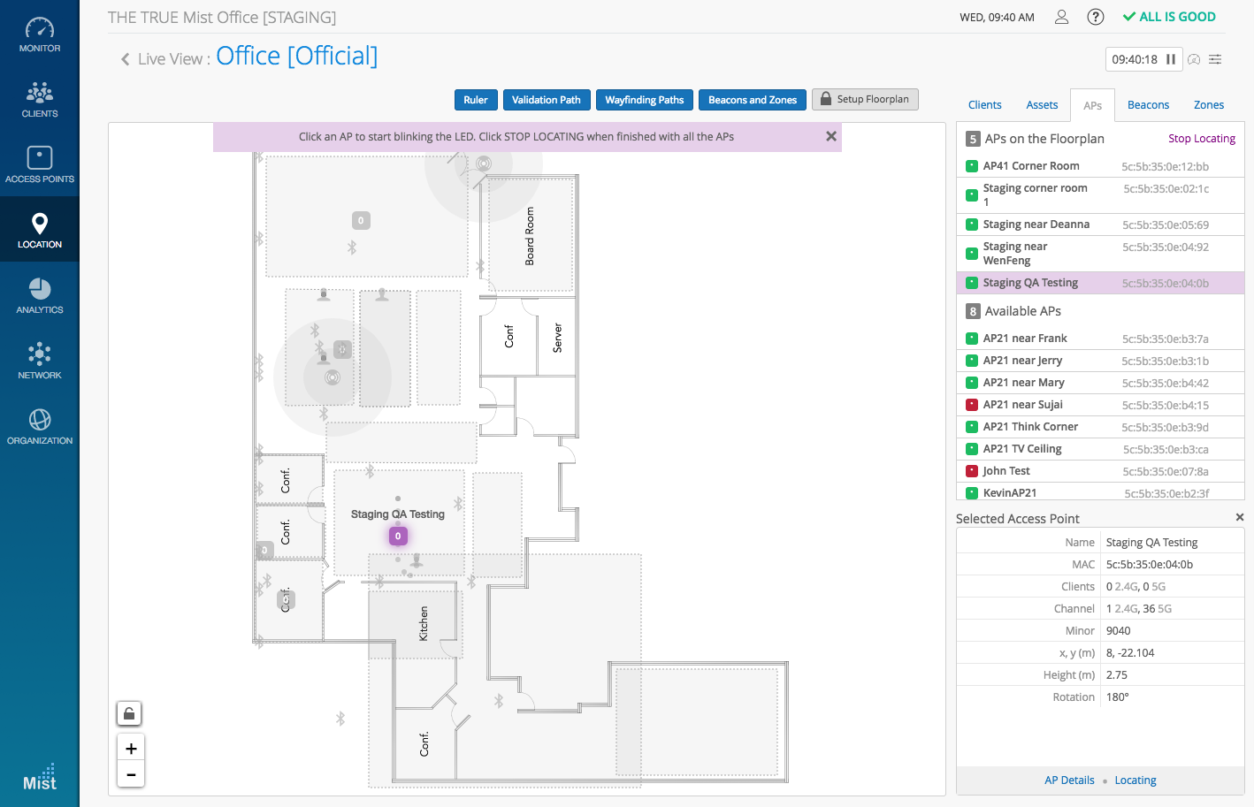
Task: Click the 8 Available APs header
Action: pos(1013,311)
